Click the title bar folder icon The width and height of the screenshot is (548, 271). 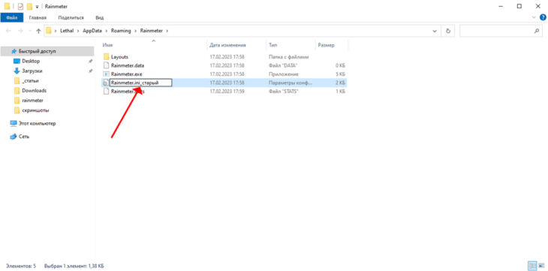(x=7, y=6)
